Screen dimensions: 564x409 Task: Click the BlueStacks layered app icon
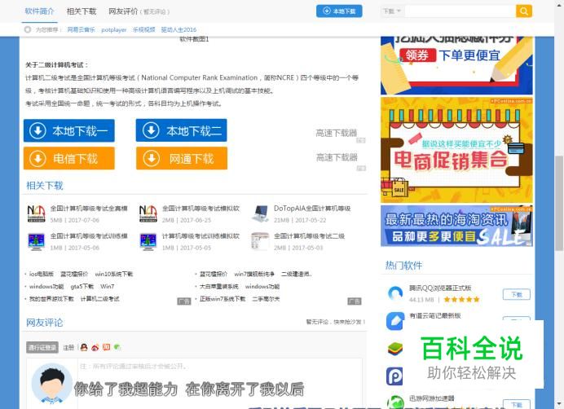(395, 349)
